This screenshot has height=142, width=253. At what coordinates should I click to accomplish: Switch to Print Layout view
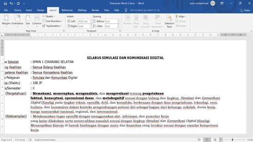coord(207,140)
